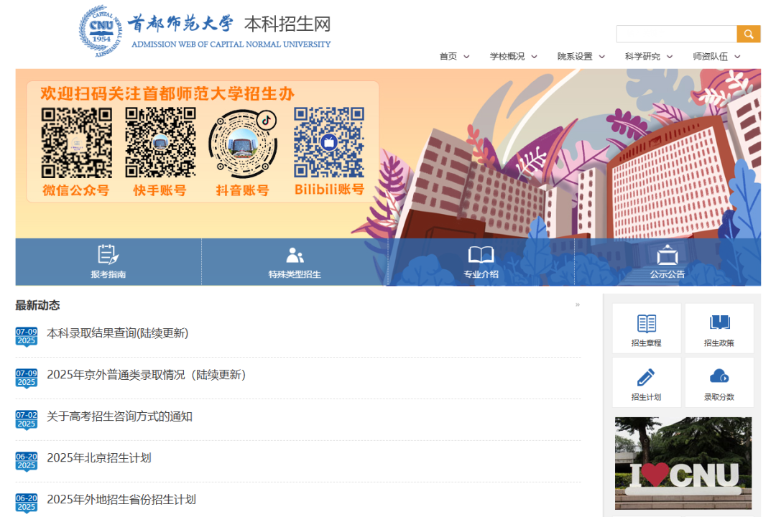Click the 特殊类型招生 label text
The height and width of the screenshot is (517, 776).
pyautogui.click(x=295, y=274)
